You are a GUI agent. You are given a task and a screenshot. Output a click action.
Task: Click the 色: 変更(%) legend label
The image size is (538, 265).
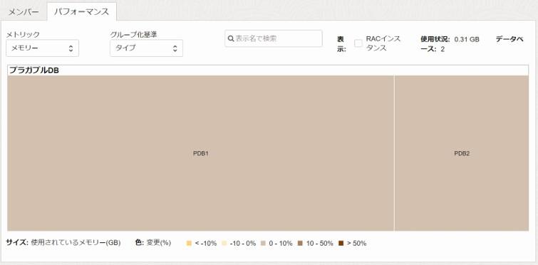[153, 243]
